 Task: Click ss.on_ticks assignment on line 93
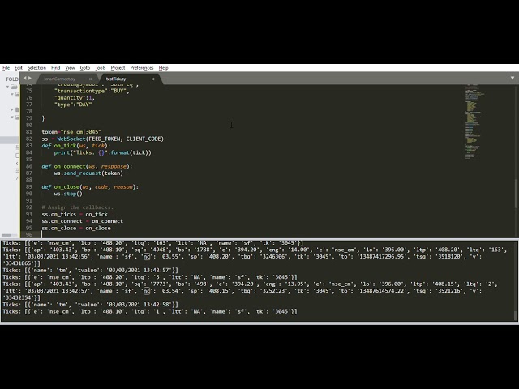point(75,214)
